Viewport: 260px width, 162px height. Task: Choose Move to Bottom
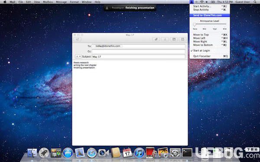click(x=210, y=45)
